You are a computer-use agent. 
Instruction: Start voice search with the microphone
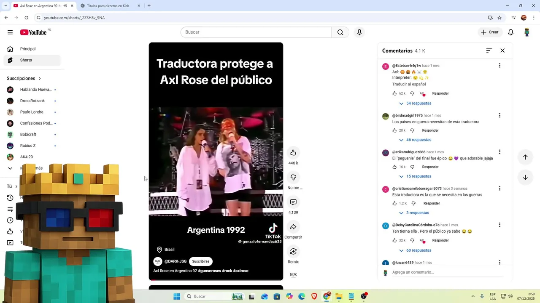359,32
